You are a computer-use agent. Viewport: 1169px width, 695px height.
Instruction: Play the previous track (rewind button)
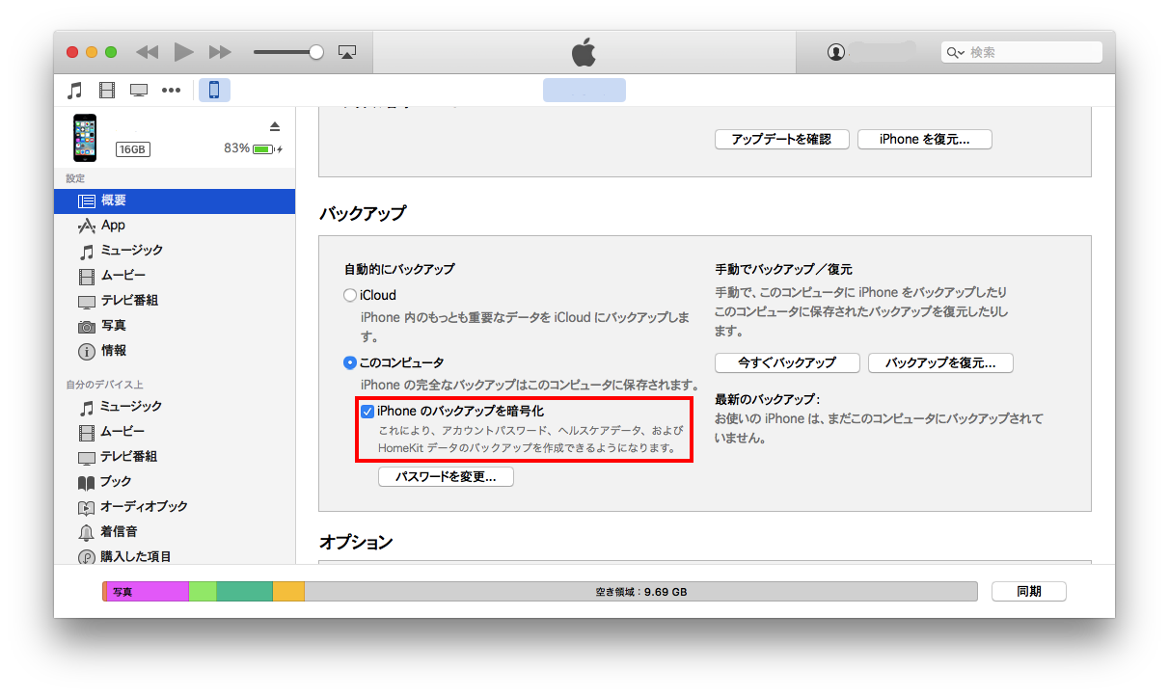coord(147,52)
